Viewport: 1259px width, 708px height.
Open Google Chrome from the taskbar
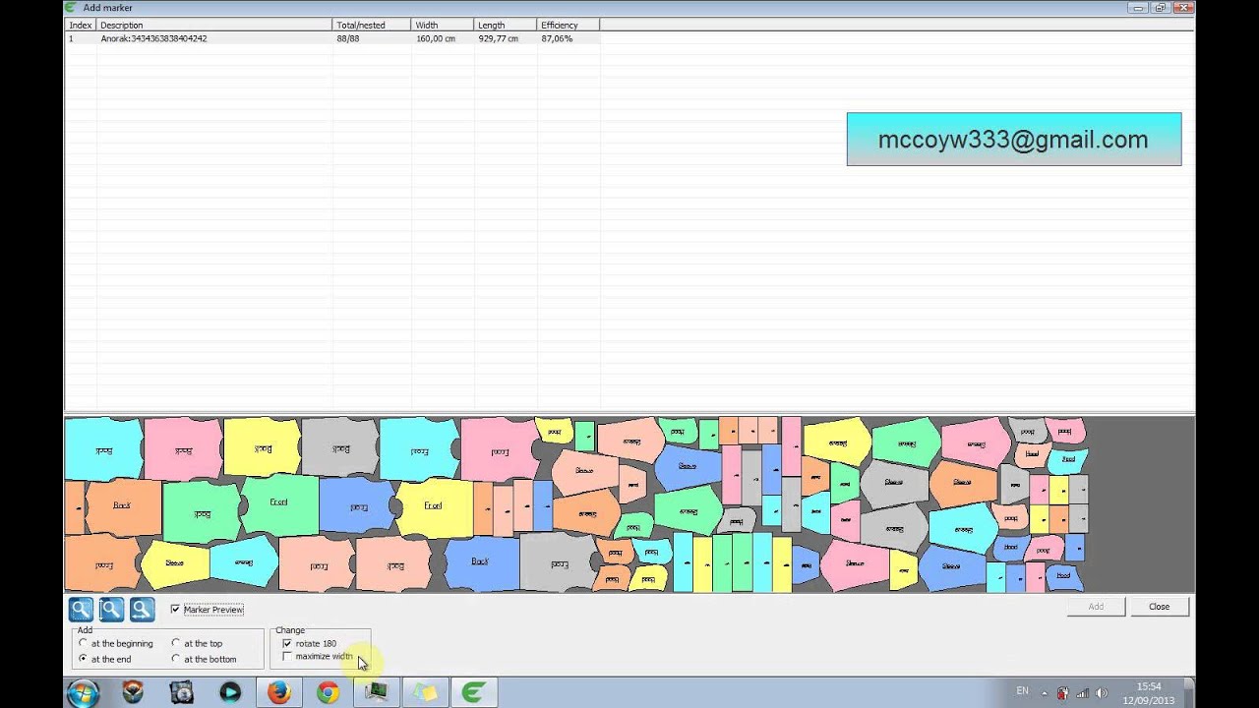pyautogui.click(x=328, y=692)
